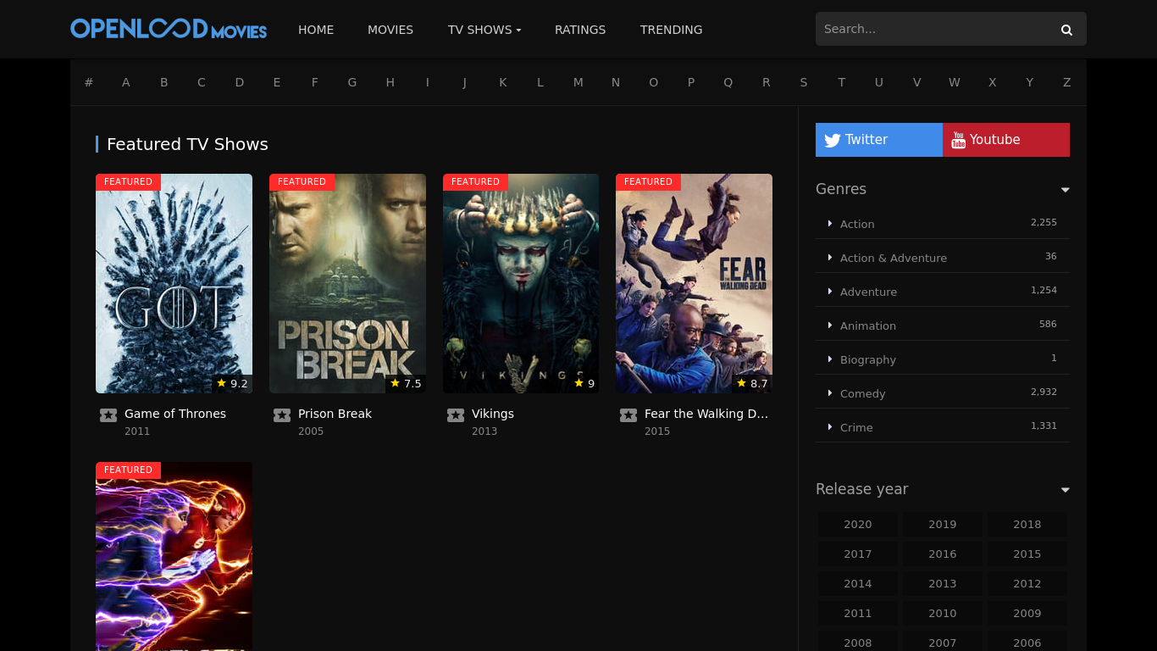This screenshot has width=1157, height=651.
Task: Browse titles starting with Z
Action: (x=1067, y=82)
